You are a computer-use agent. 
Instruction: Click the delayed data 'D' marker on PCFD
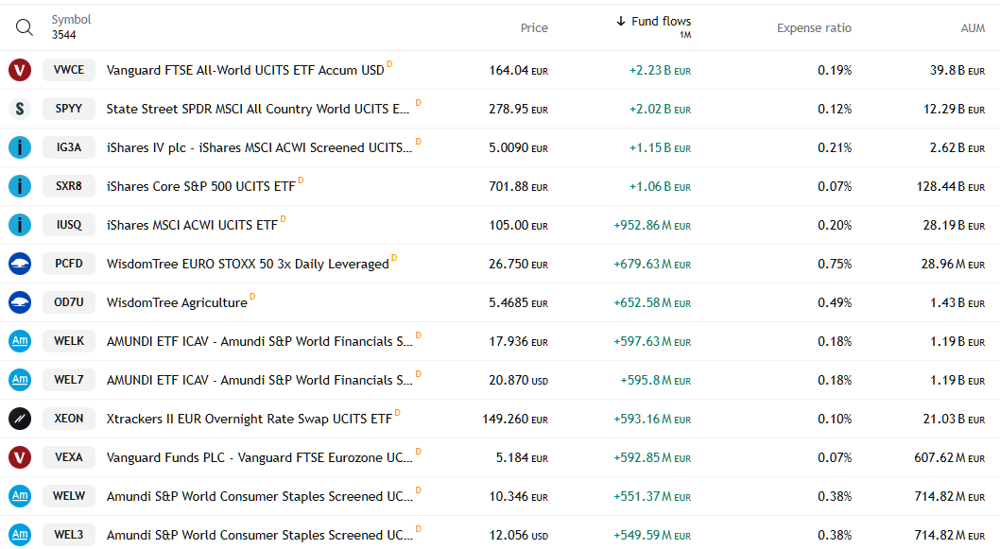(x=394, y=258)
